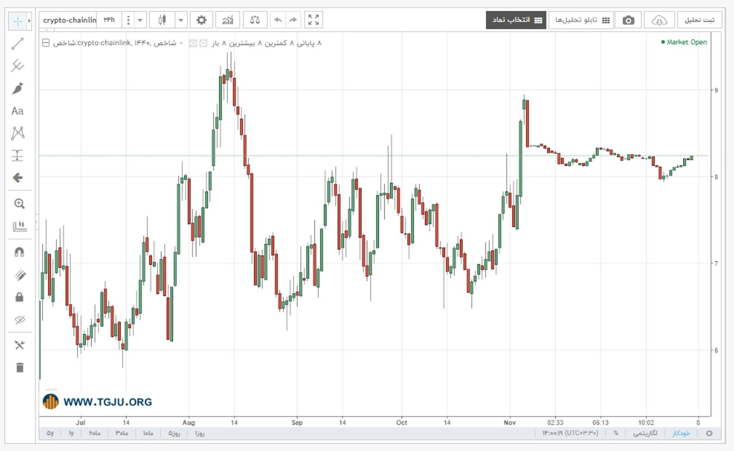Delete all drawings with trash icon

(19, 368)
